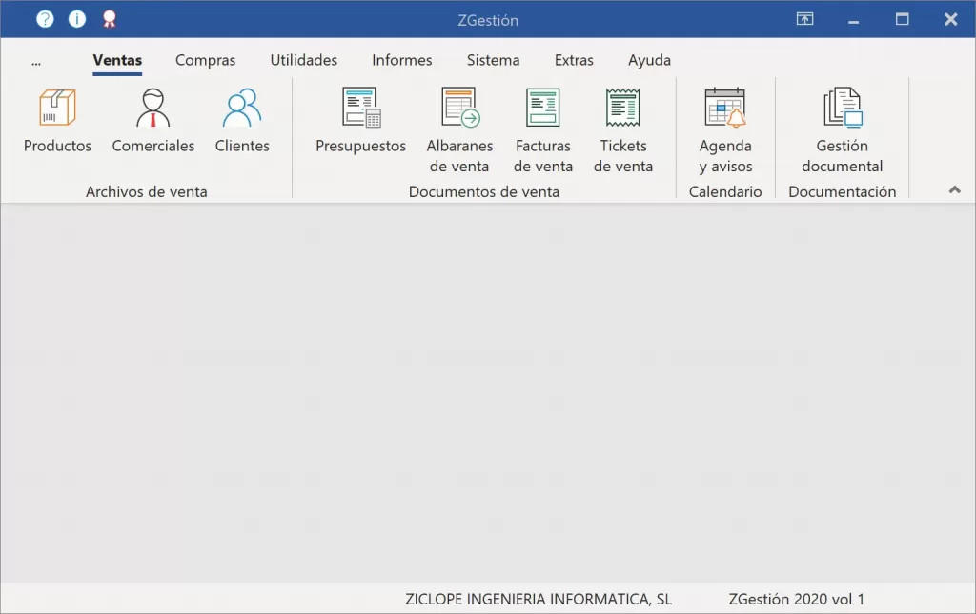Open the Productos box icon
Screen dimensions: 976x614
click(x=57, y=108)
